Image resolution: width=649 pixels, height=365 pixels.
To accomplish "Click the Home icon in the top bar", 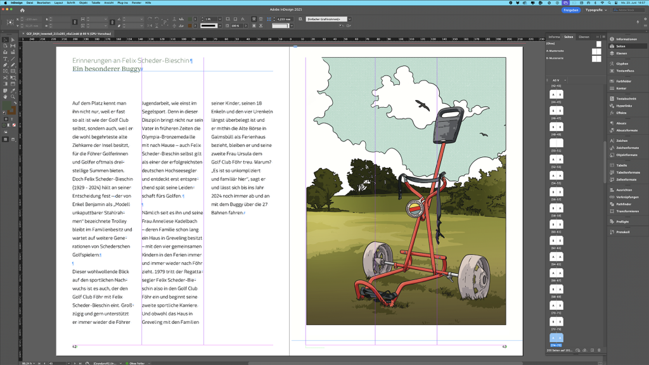I will point(23,10).
